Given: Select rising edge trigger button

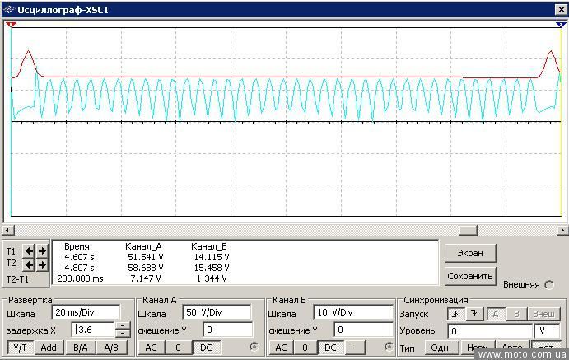Looking at the screenshot, I should (456, 314).
